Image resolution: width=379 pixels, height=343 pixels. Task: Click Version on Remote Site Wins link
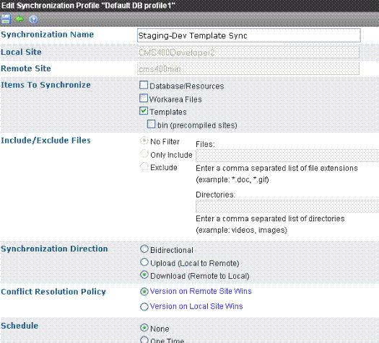[201, 291]
